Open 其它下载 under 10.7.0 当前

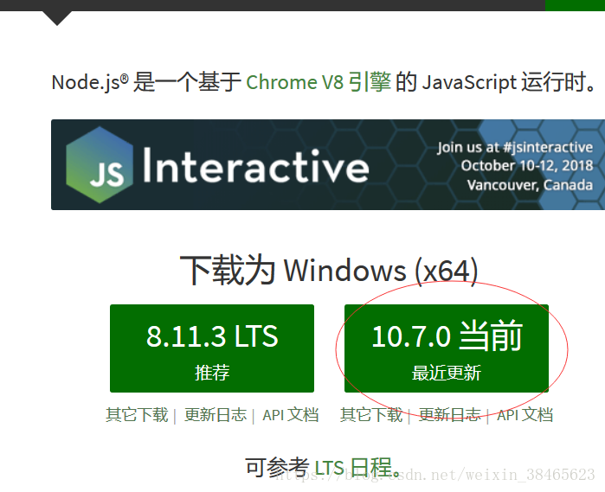(371, 415)
